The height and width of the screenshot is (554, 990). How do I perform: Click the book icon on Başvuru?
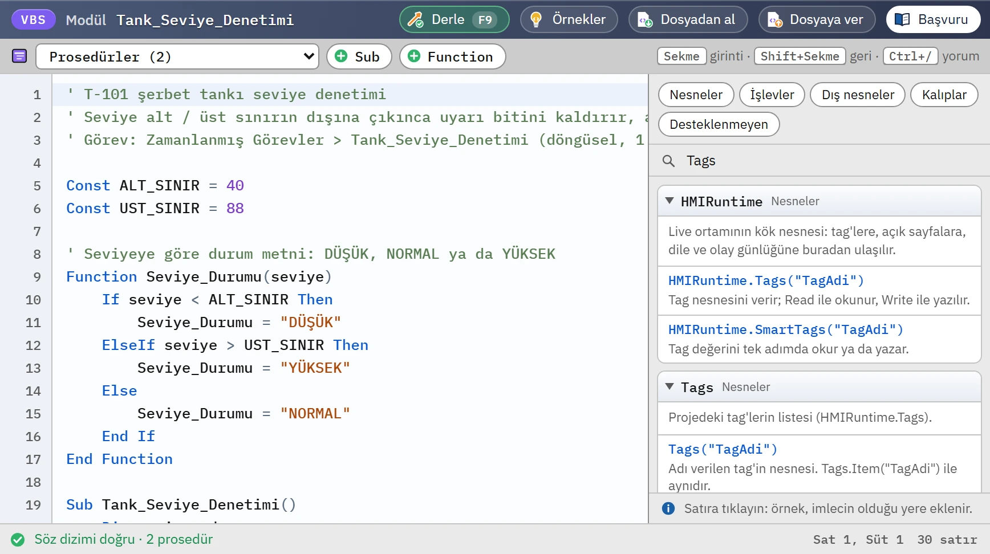(902, 19)
